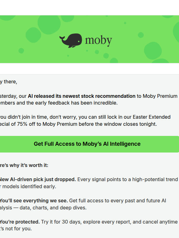Click bold 'New AI-driven pick just dropped.' text
This screenshot has width=179, height=238.
tap(38, 179)
